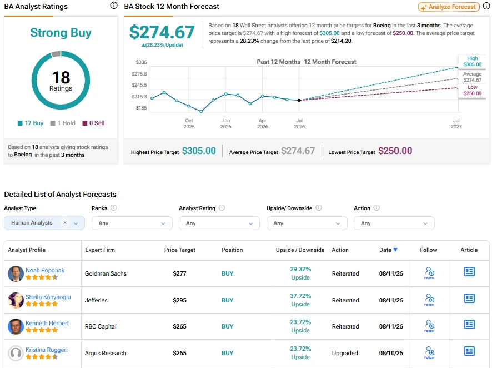Click the Analyze Forecast button
Image resolution: width=492 pixels, height=368 pixels.
click(x=449, y=7)
